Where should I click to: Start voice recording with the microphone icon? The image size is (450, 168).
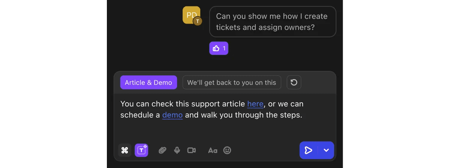click(177, 150)
